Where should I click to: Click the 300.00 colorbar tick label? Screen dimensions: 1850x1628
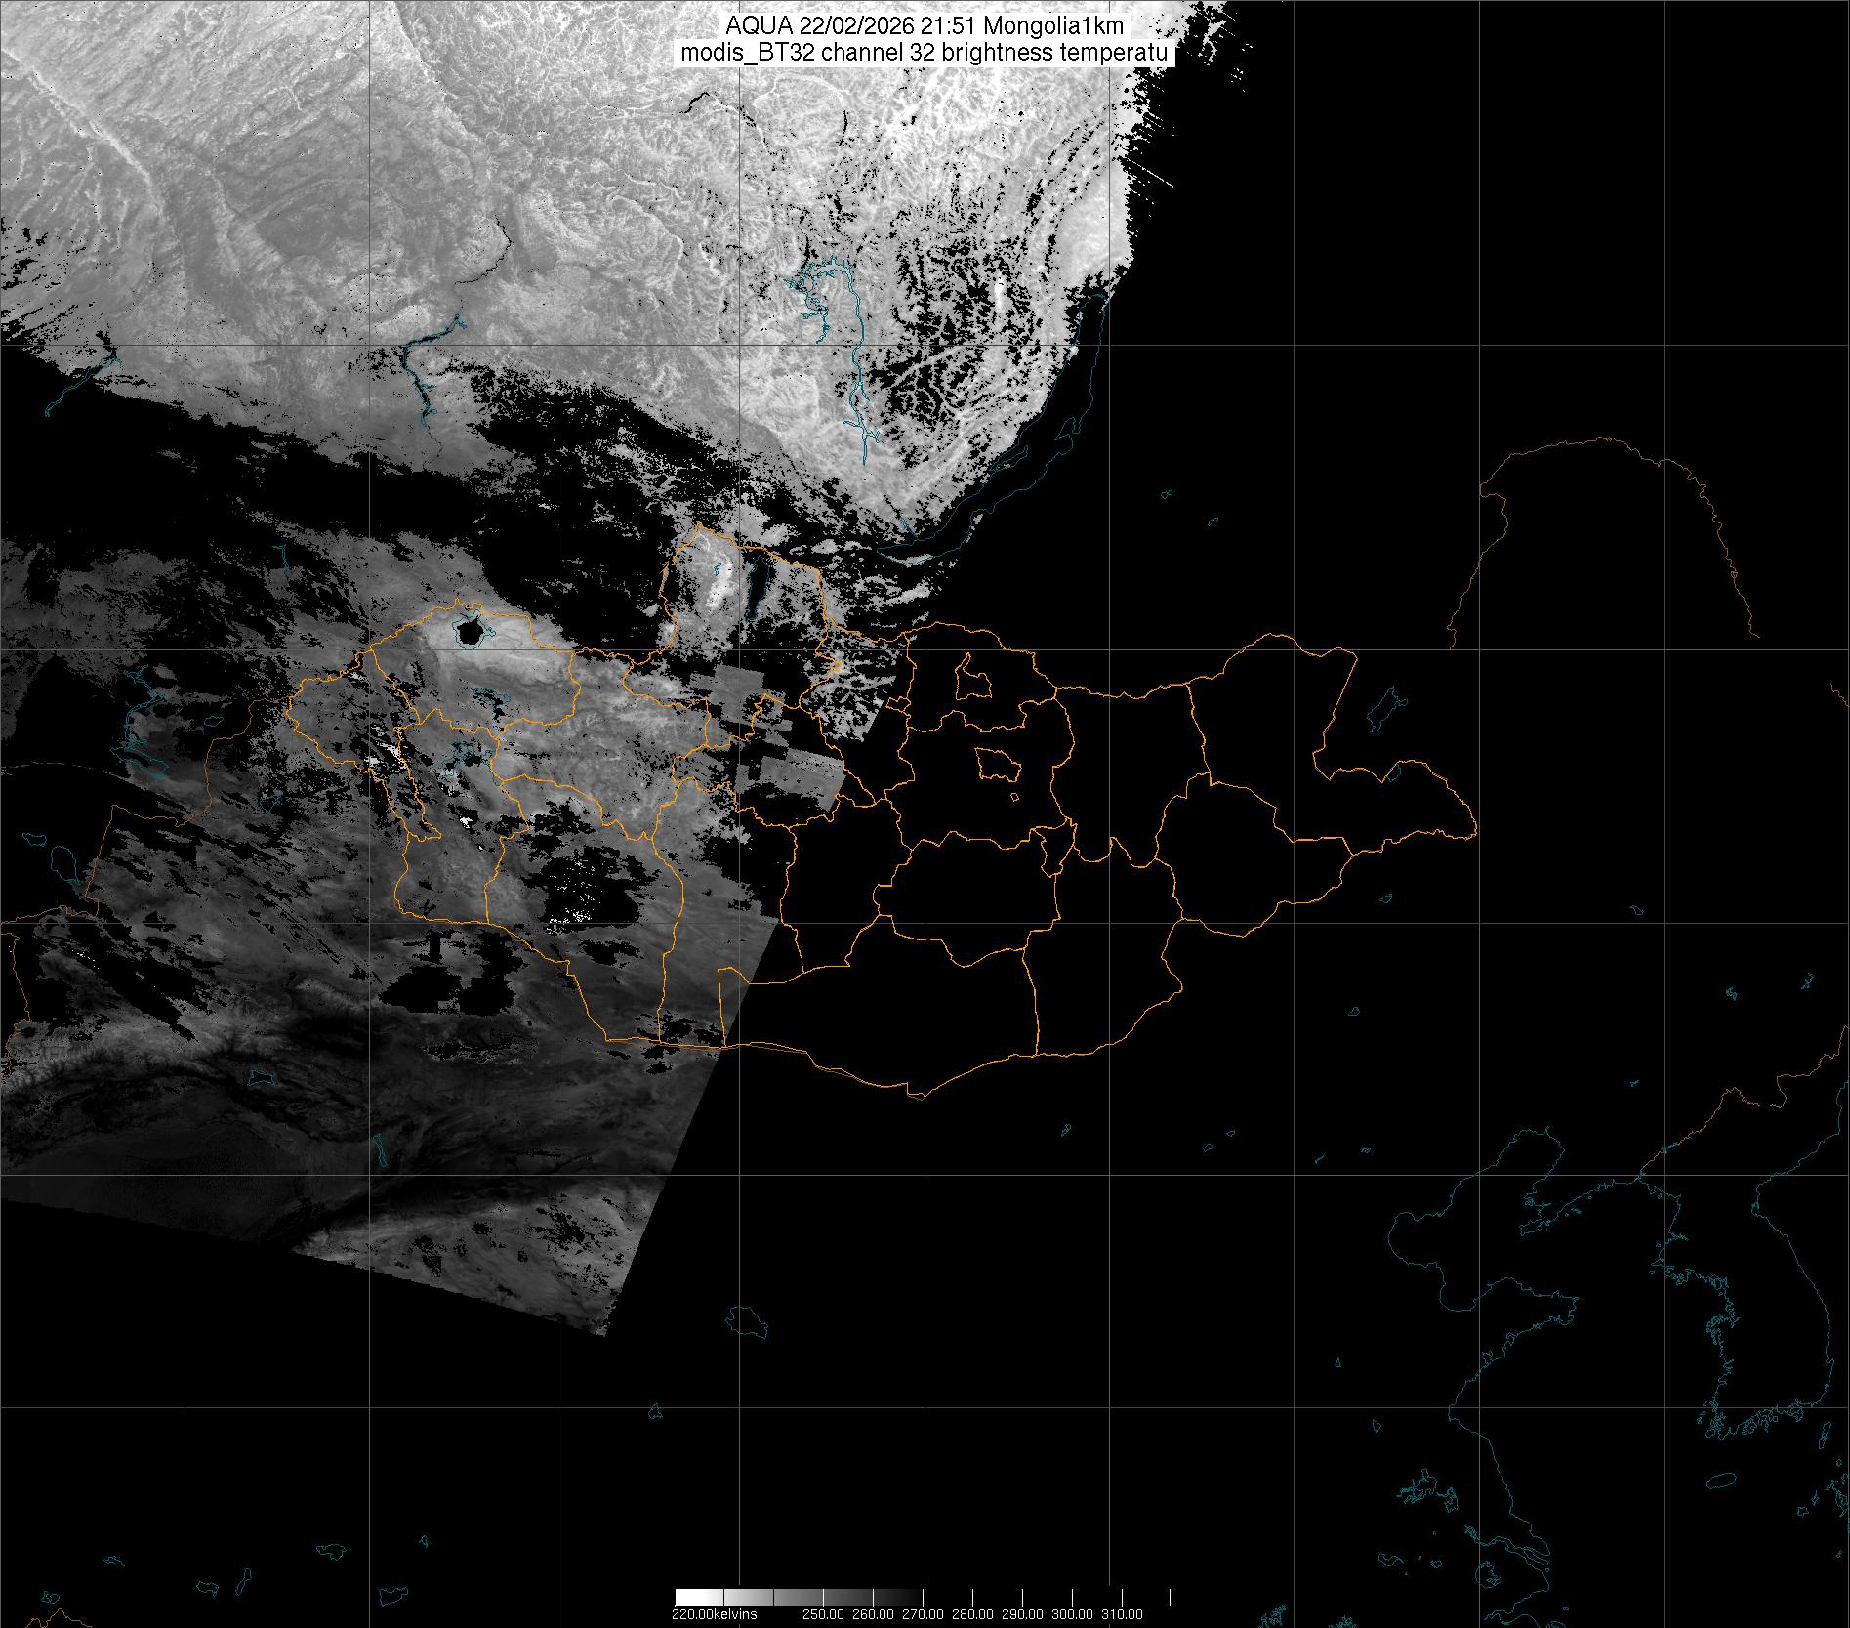click(1073, 1614)
